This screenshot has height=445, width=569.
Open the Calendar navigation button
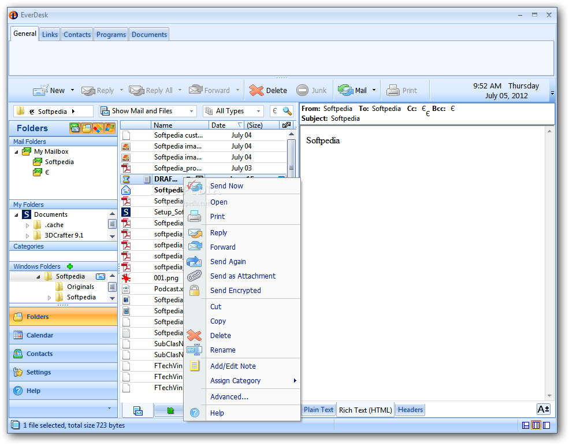coord(63,335)
